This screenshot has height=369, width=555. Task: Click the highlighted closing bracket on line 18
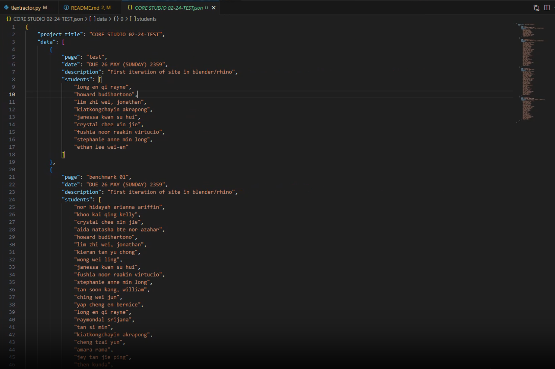point(63,155)
